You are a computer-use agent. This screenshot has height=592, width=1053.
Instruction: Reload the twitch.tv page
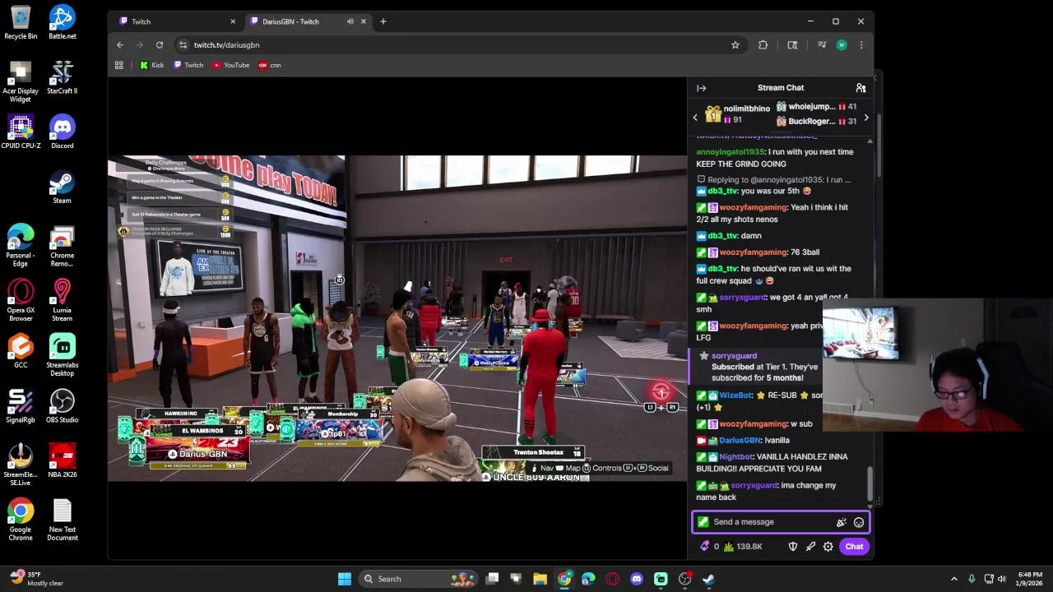point(160,44)
